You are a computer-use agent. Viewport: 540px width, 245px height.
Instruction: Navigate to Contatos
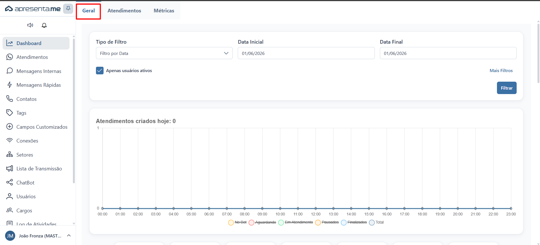point(36,99)
